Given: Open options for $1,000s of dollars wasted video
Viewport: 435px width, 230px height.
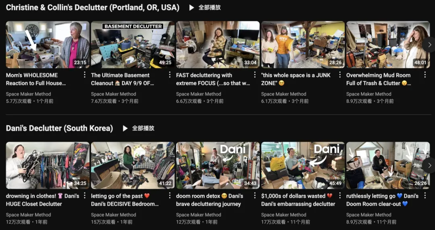Looking at the screenshot, I should pos(340,196).
